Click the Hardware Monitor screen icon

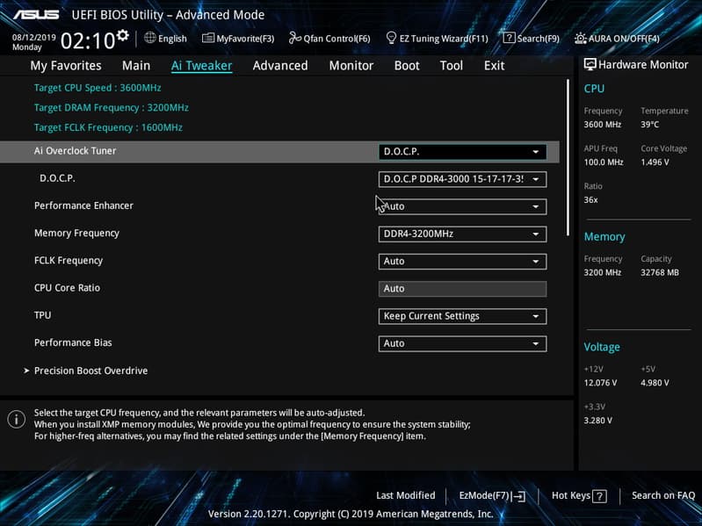590,64
